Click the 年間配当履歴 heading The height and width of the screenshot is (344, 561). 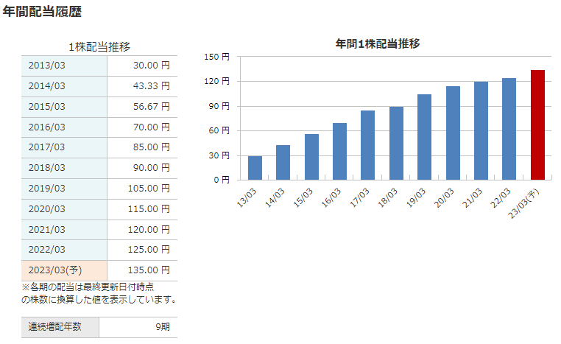42,12
